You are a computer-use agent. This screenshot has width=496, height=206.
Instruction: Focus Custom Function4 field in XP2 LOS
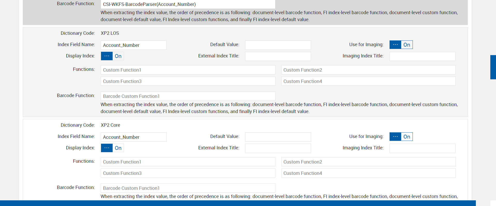tap(368, 81)
